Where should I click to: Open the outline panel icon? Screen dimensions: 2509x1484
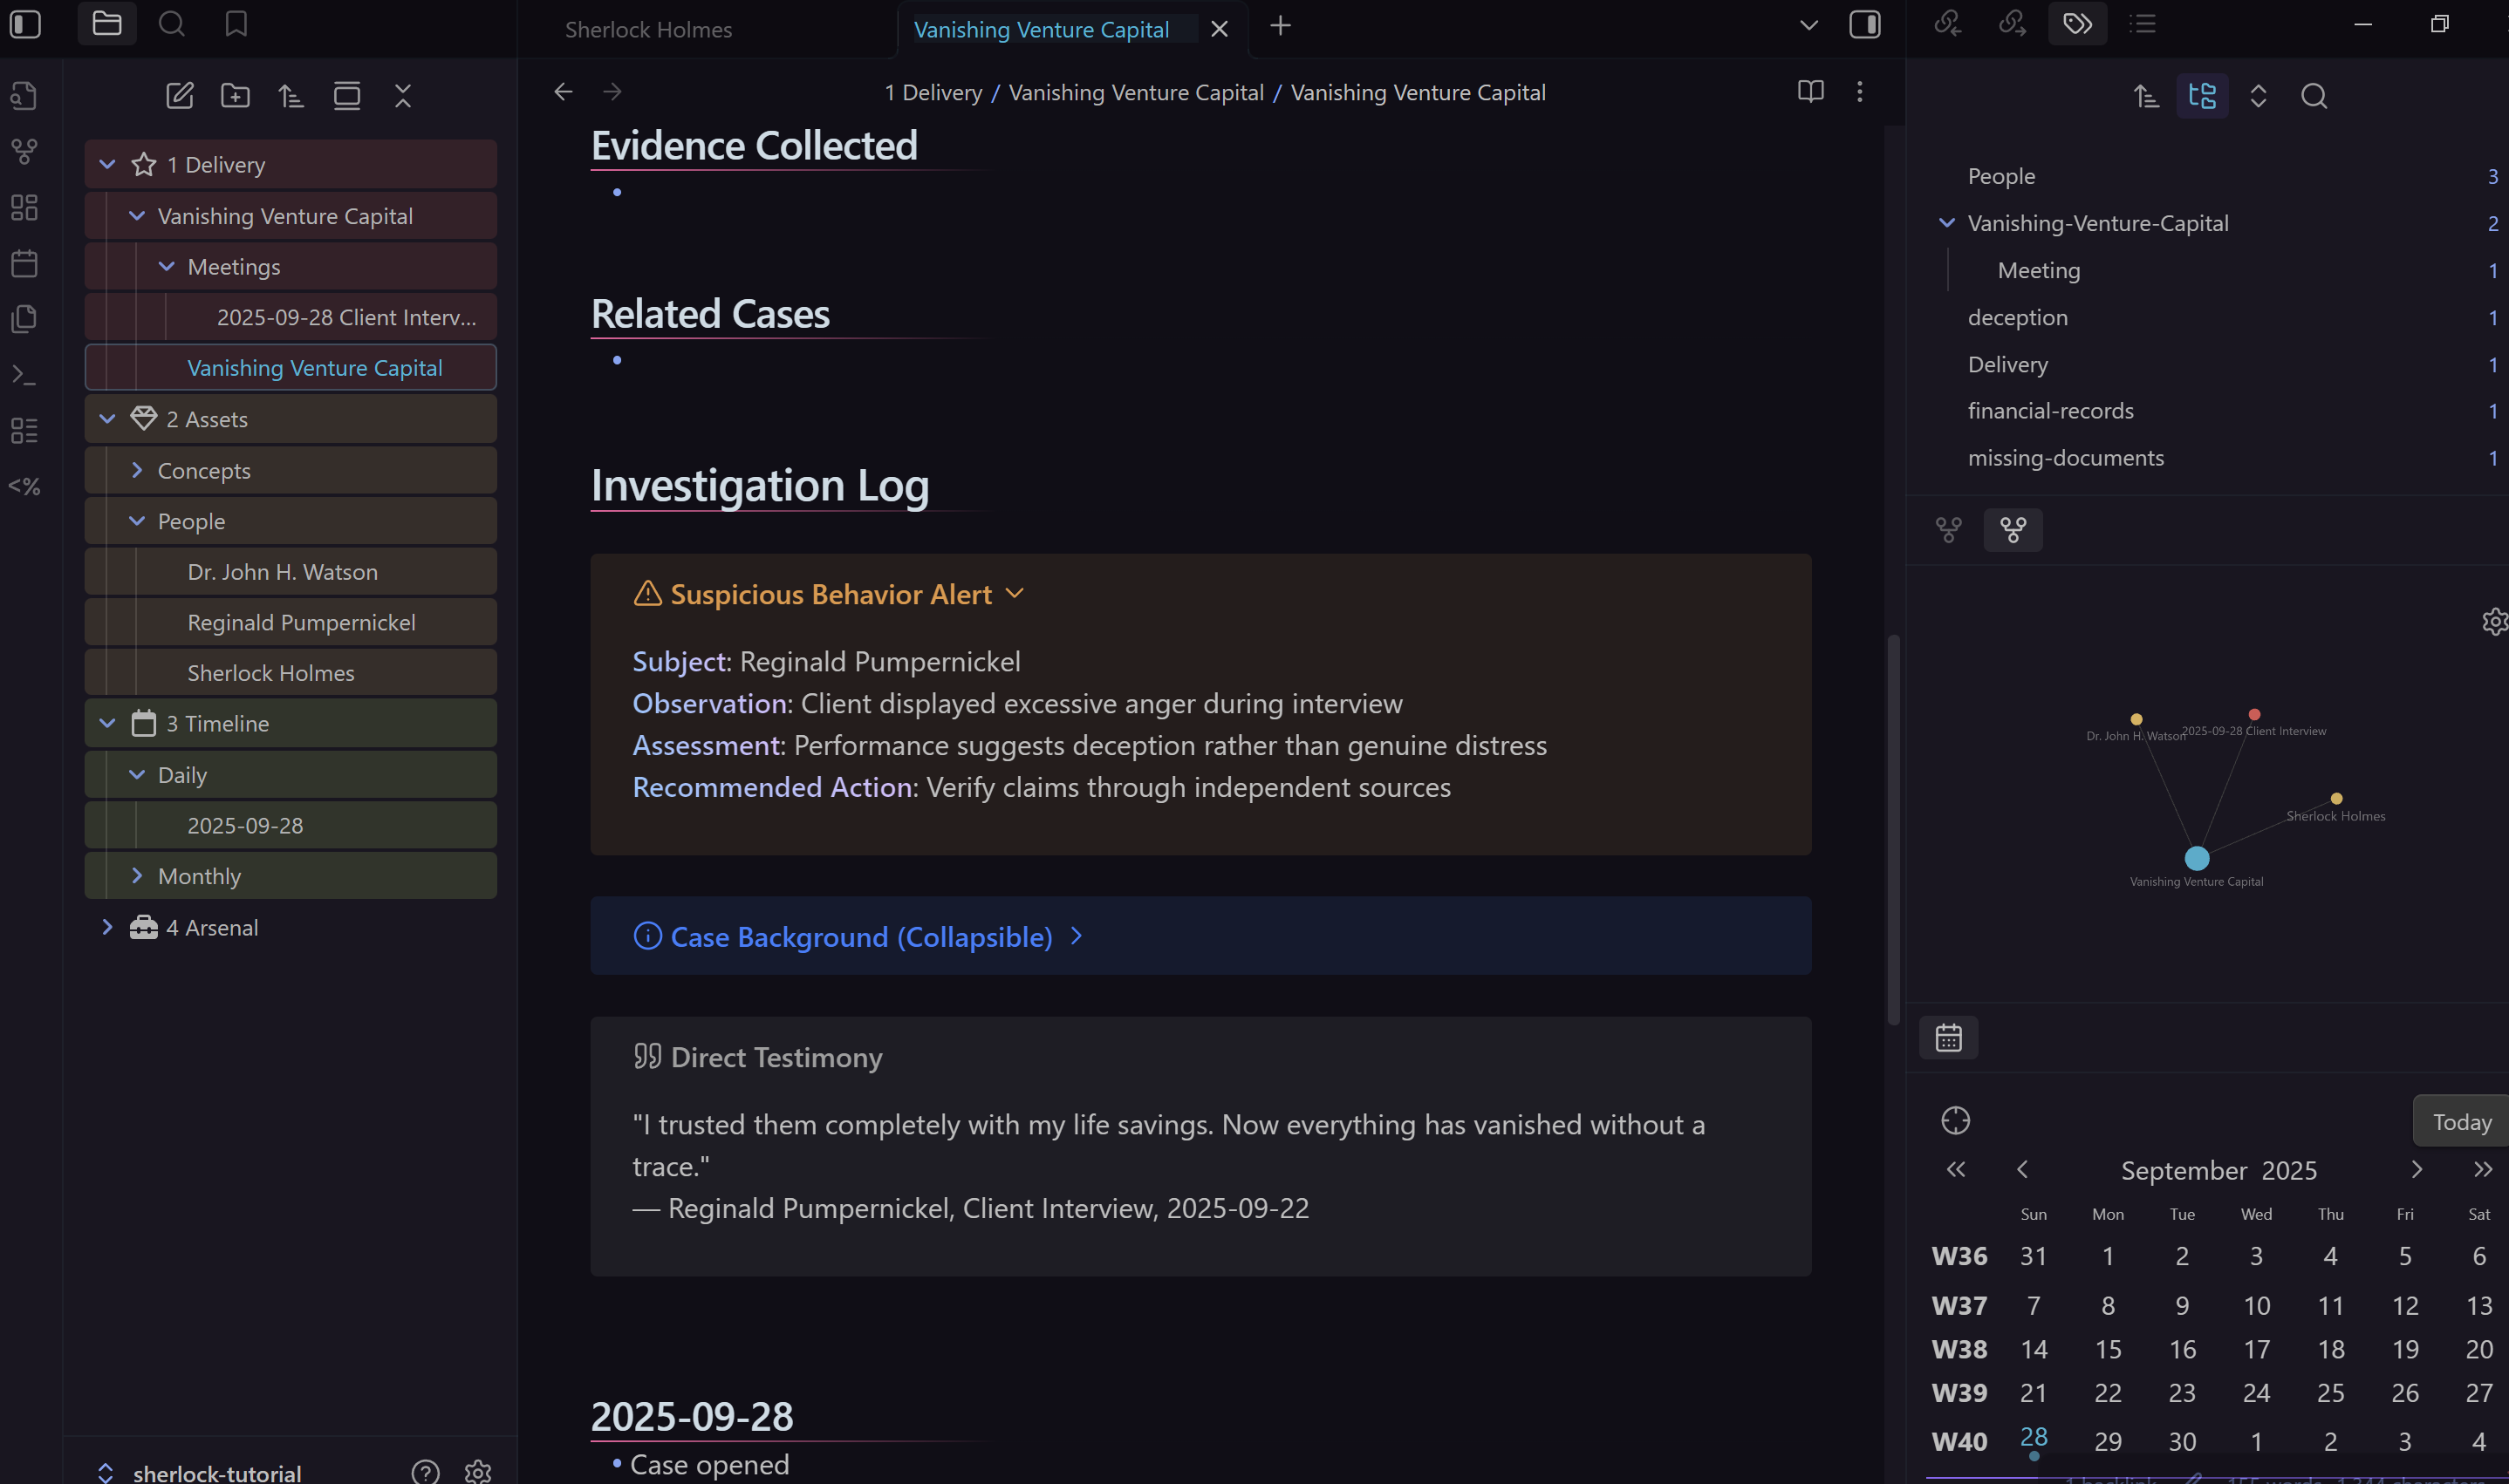[x=2142, y=24]
